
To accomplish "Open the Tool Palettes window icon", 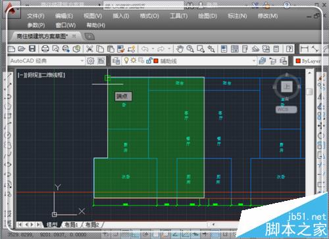I will [x=245, y=49].
